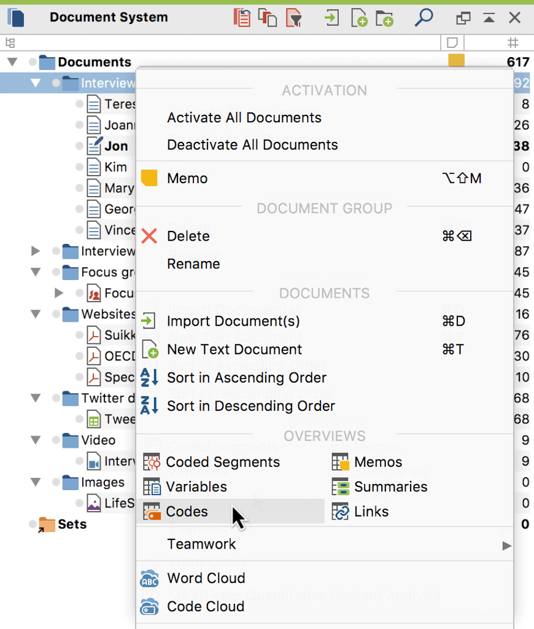This screenshot has height=629, width=534.
Task: Toggle activation circle for Documents root
Action: tap(33, 62)
